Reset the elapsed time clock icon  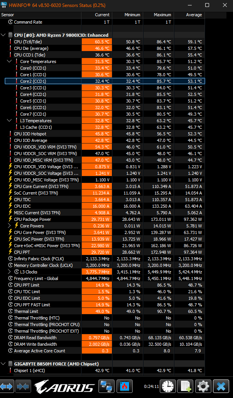pos(167,386)
